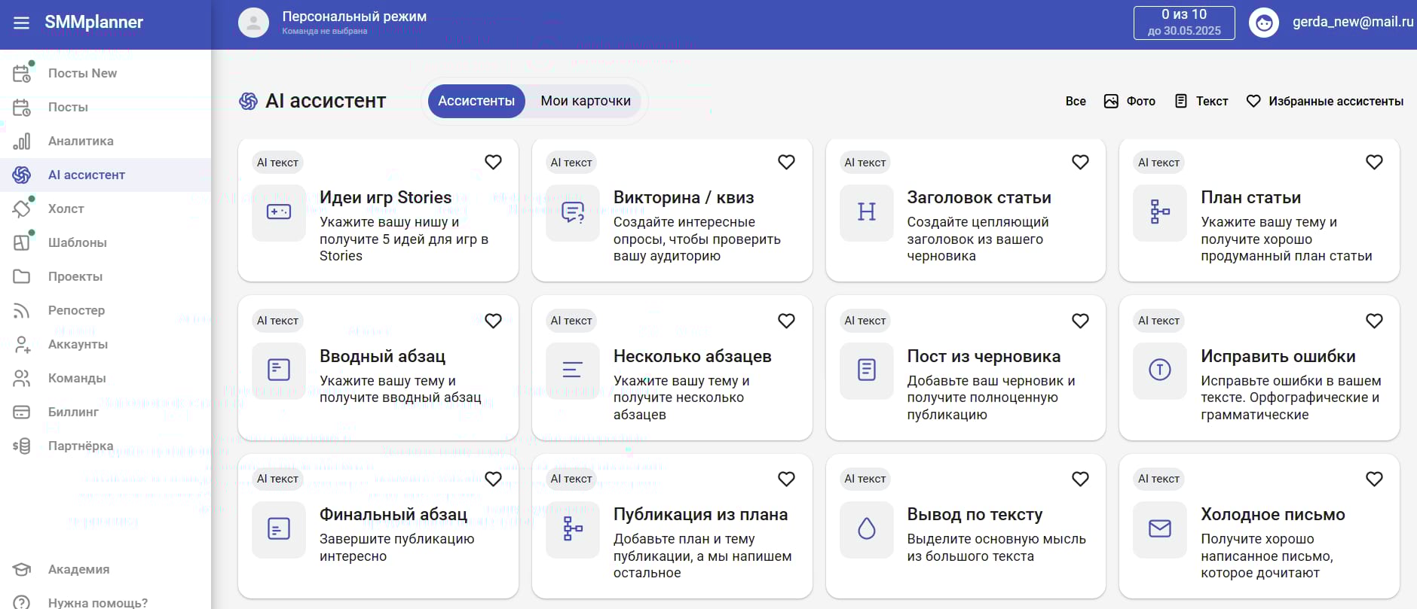This screenshot has height=609, width=1417.
Task: Favorite the Идеи игр Stories assistant
Action: point(493,162)
